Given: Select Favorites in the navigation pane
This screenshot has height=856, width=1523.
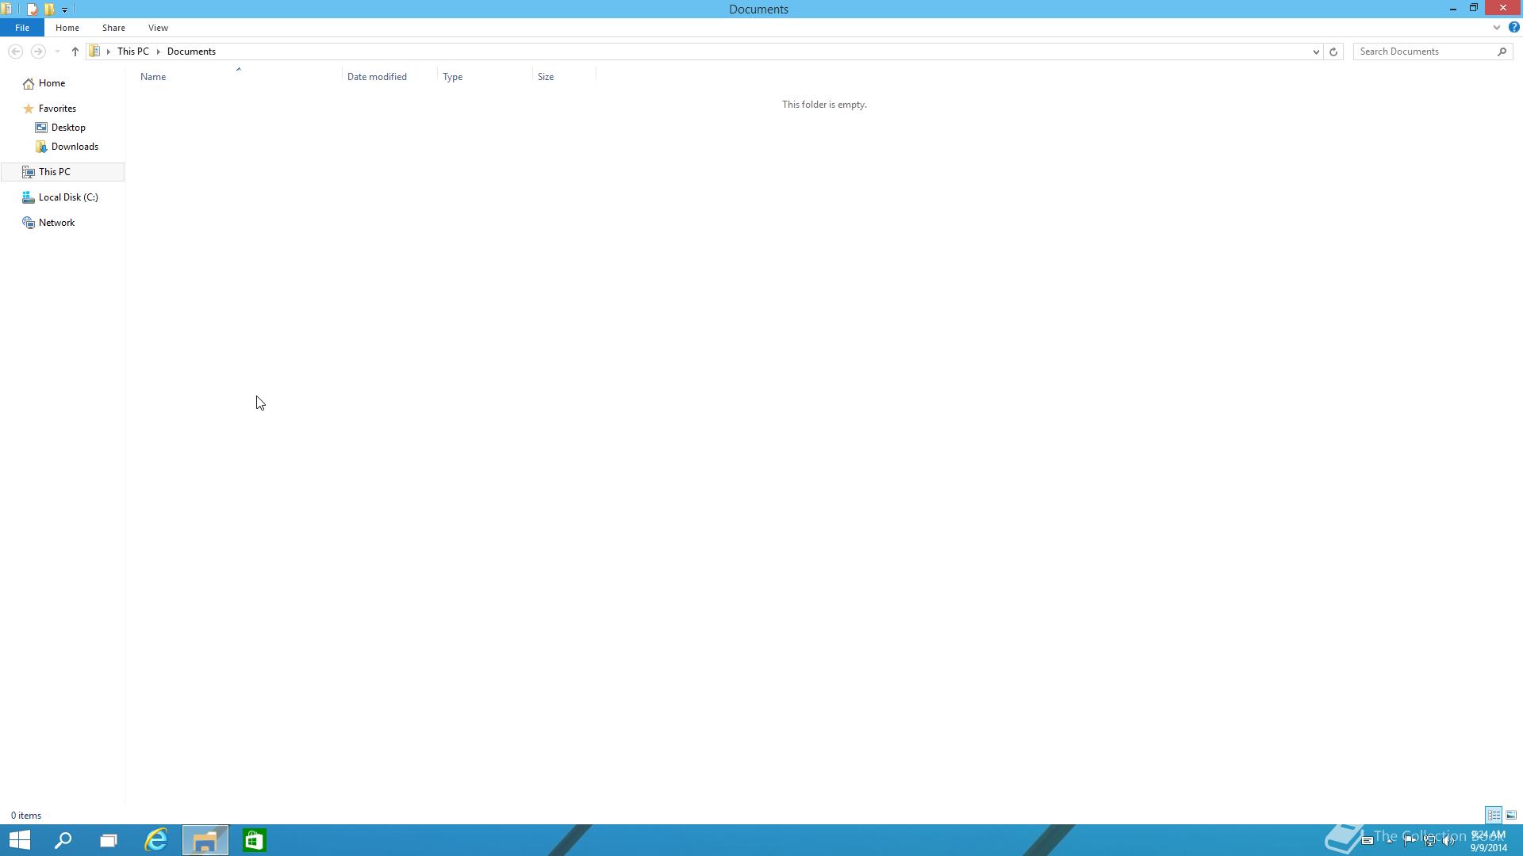Looking at the screenshot, I should (57, 109).
